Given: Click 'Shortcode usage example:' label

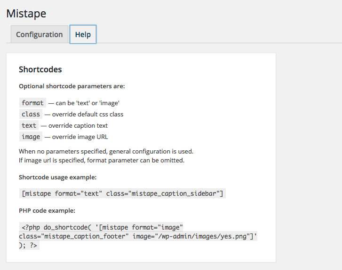Looking at the screenshot, I should coord(57,177).
